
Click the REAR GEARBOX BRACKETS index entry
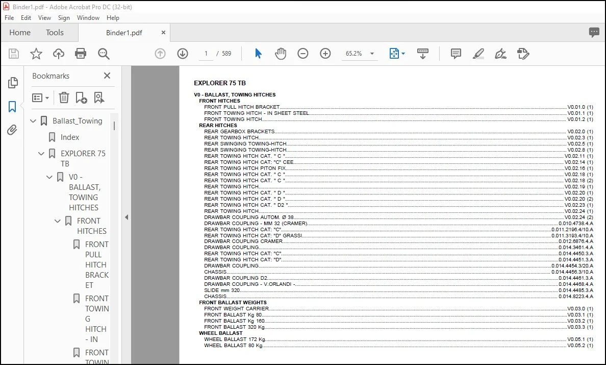[x=398, y=132]
